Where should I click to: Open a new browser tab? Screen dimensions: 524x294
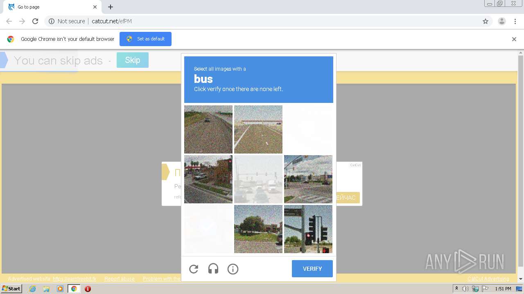[x=111, y=7]
